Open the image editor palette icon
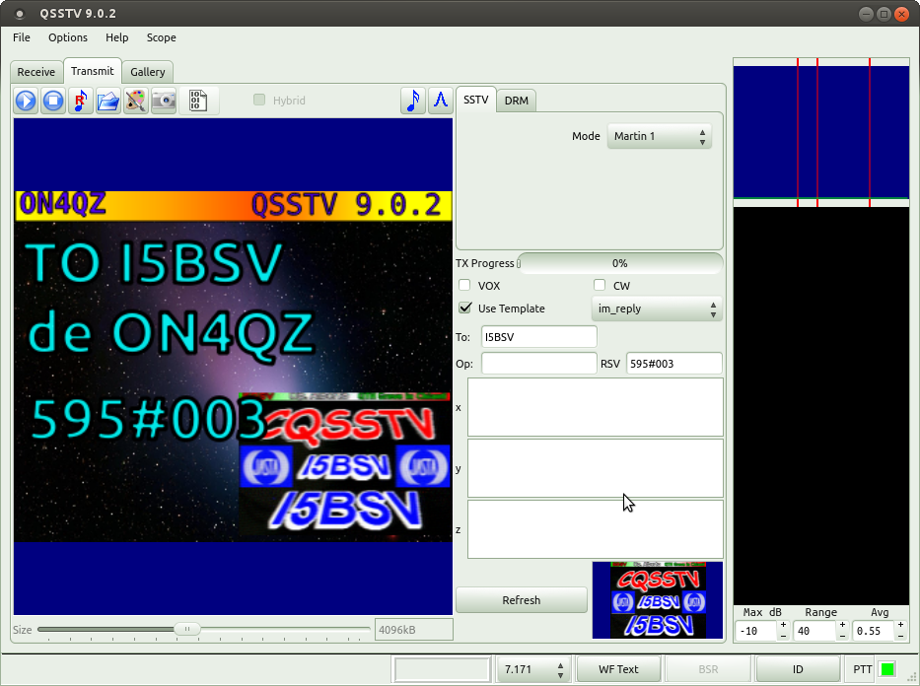Viewport: 920px width, 686px height. pos(135,101)
